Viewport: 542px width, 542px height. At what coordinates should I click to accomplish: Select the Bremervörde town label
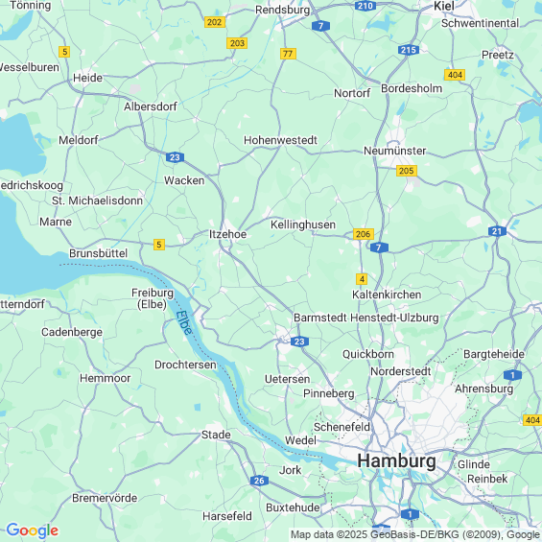click(x=105, y=498)
